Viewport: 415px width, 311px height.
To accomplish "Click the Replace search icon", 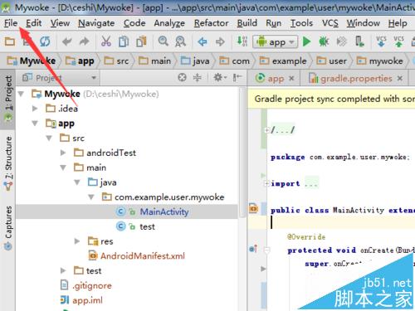I will (x=180, y=41).
